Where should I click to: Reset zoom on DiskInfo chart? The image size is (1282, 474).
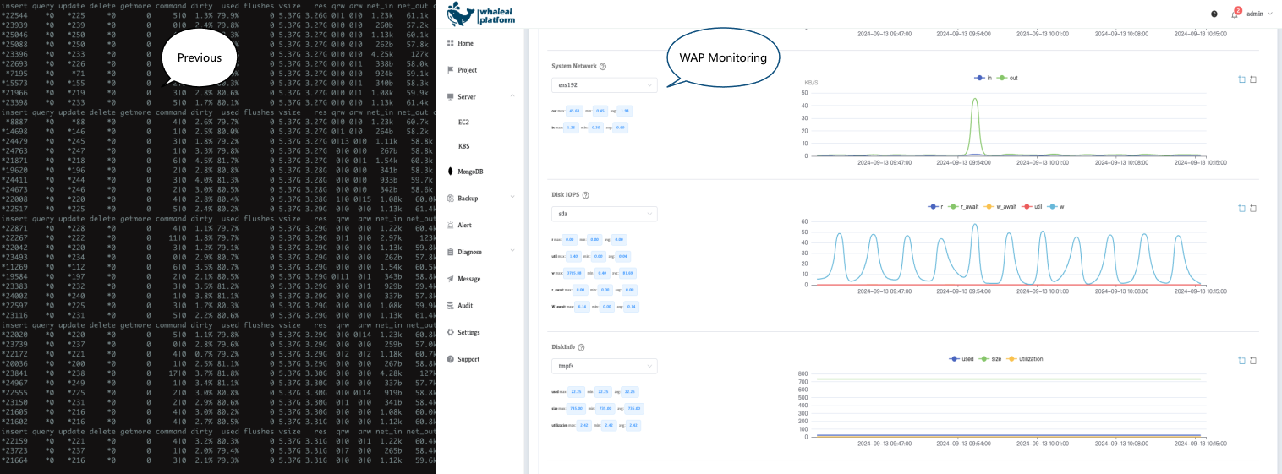tap(1252, 361)
